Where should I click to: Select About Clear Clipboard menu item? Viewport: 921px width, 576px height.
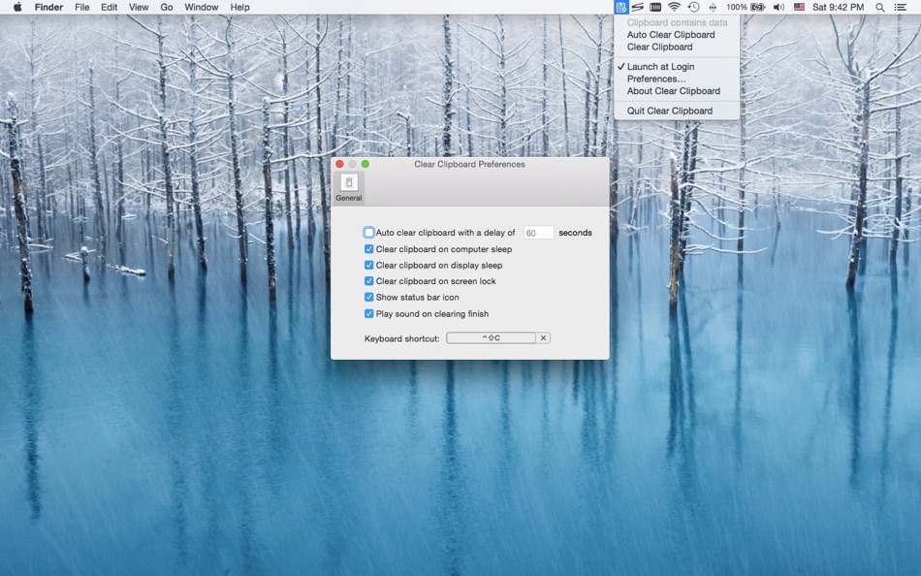tap(674, 91)
